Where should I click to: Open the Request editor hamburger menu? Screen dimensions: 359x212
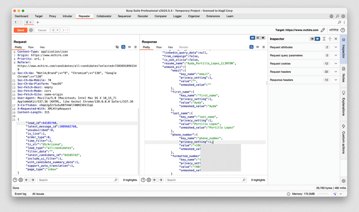point(135,47)
